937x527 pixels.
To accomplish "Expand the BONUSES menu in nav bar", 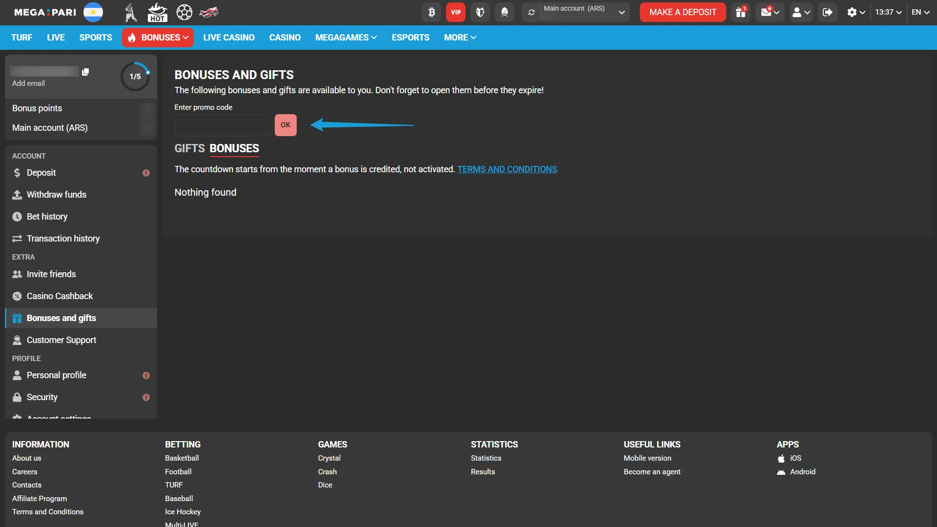I will (158, 38).
